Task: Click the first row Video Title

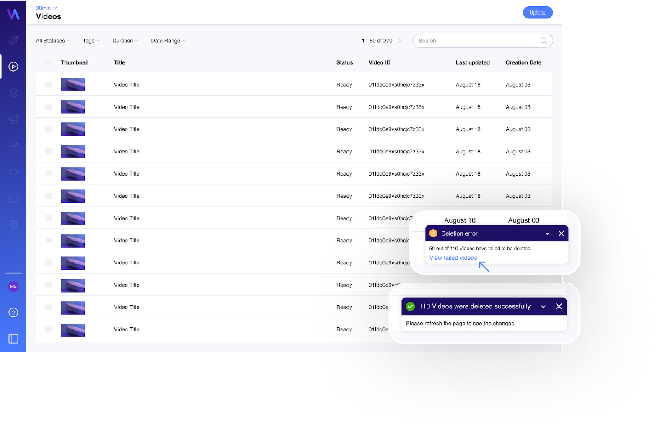Action: pyautogui.click(x=127, y=85)
